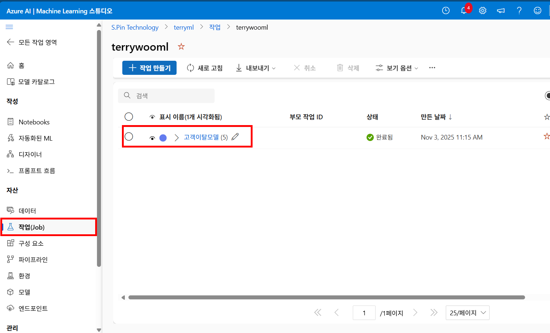The height and width of the screenshot is (333, 550).
Task: Open 파이프라인 in sidebar
Action: 33,260
